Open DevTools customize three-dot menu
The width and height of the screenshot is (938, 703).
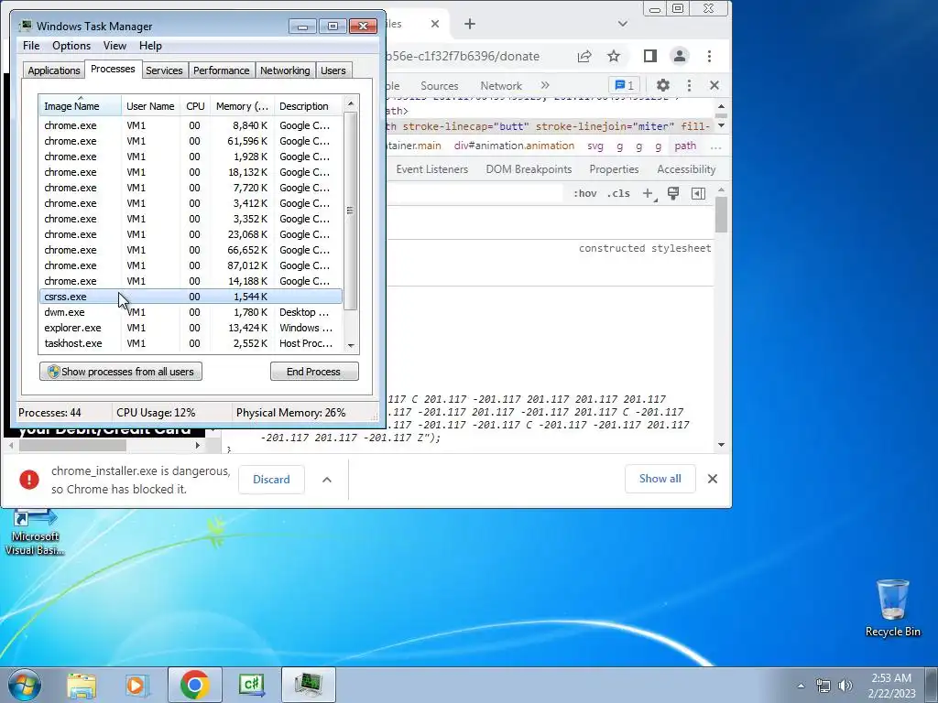(x=689, y=85)
